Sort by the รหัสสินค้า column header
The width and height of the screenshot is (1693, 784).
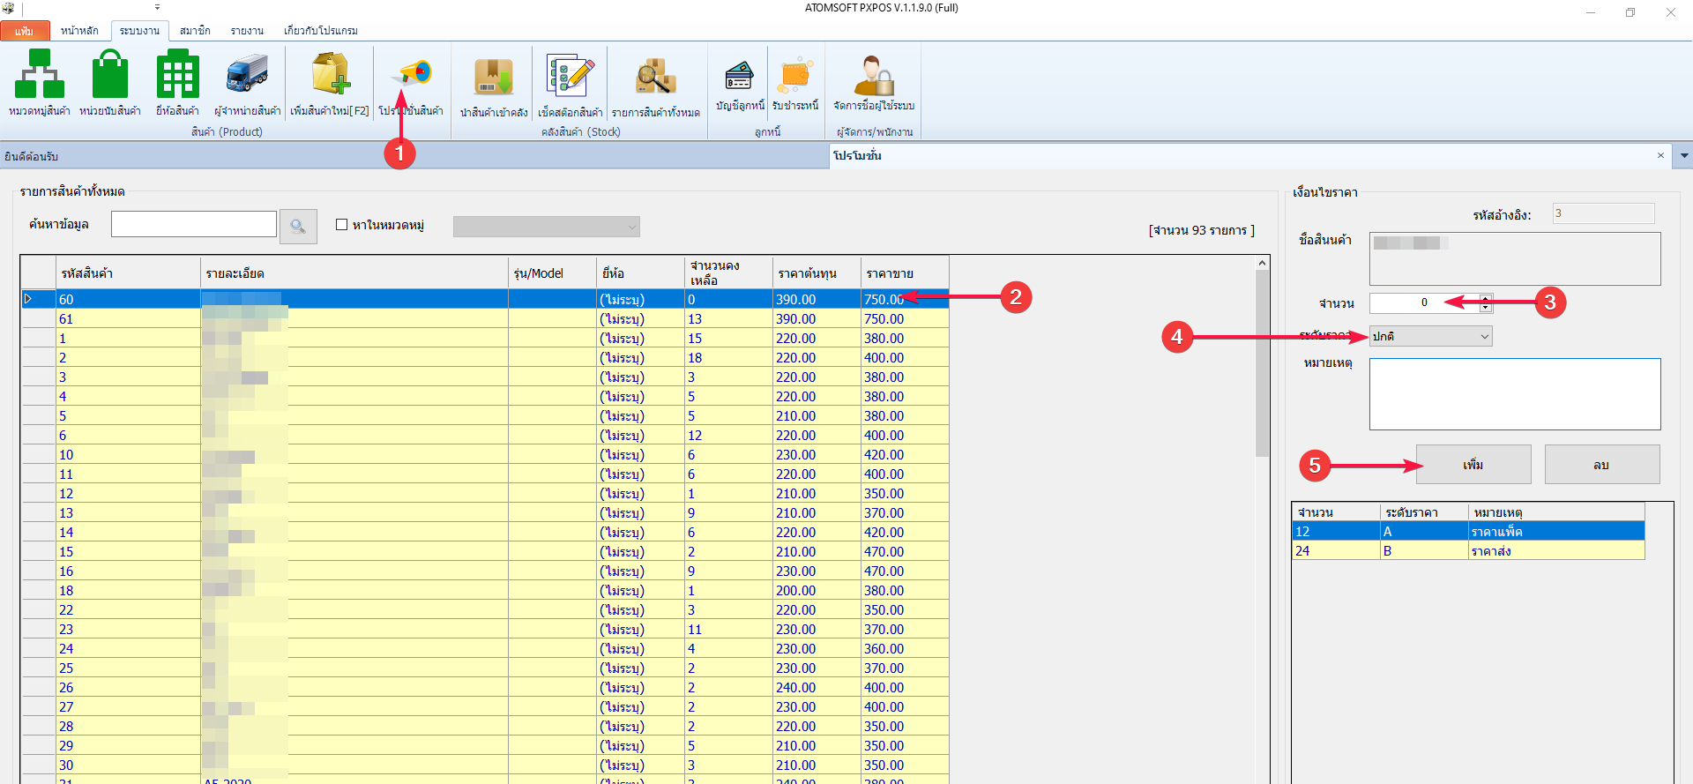[129, 273]
